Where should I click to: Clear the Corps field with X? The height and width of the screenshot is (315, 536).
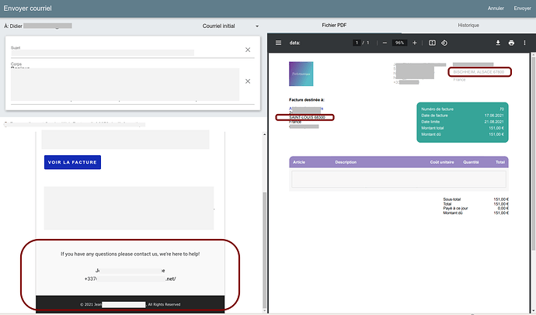click(x=248, y=81)
